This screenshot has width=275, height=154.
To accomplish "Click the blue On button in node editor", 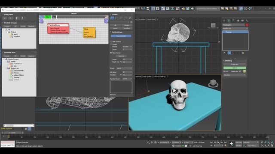I will point(41,17).
